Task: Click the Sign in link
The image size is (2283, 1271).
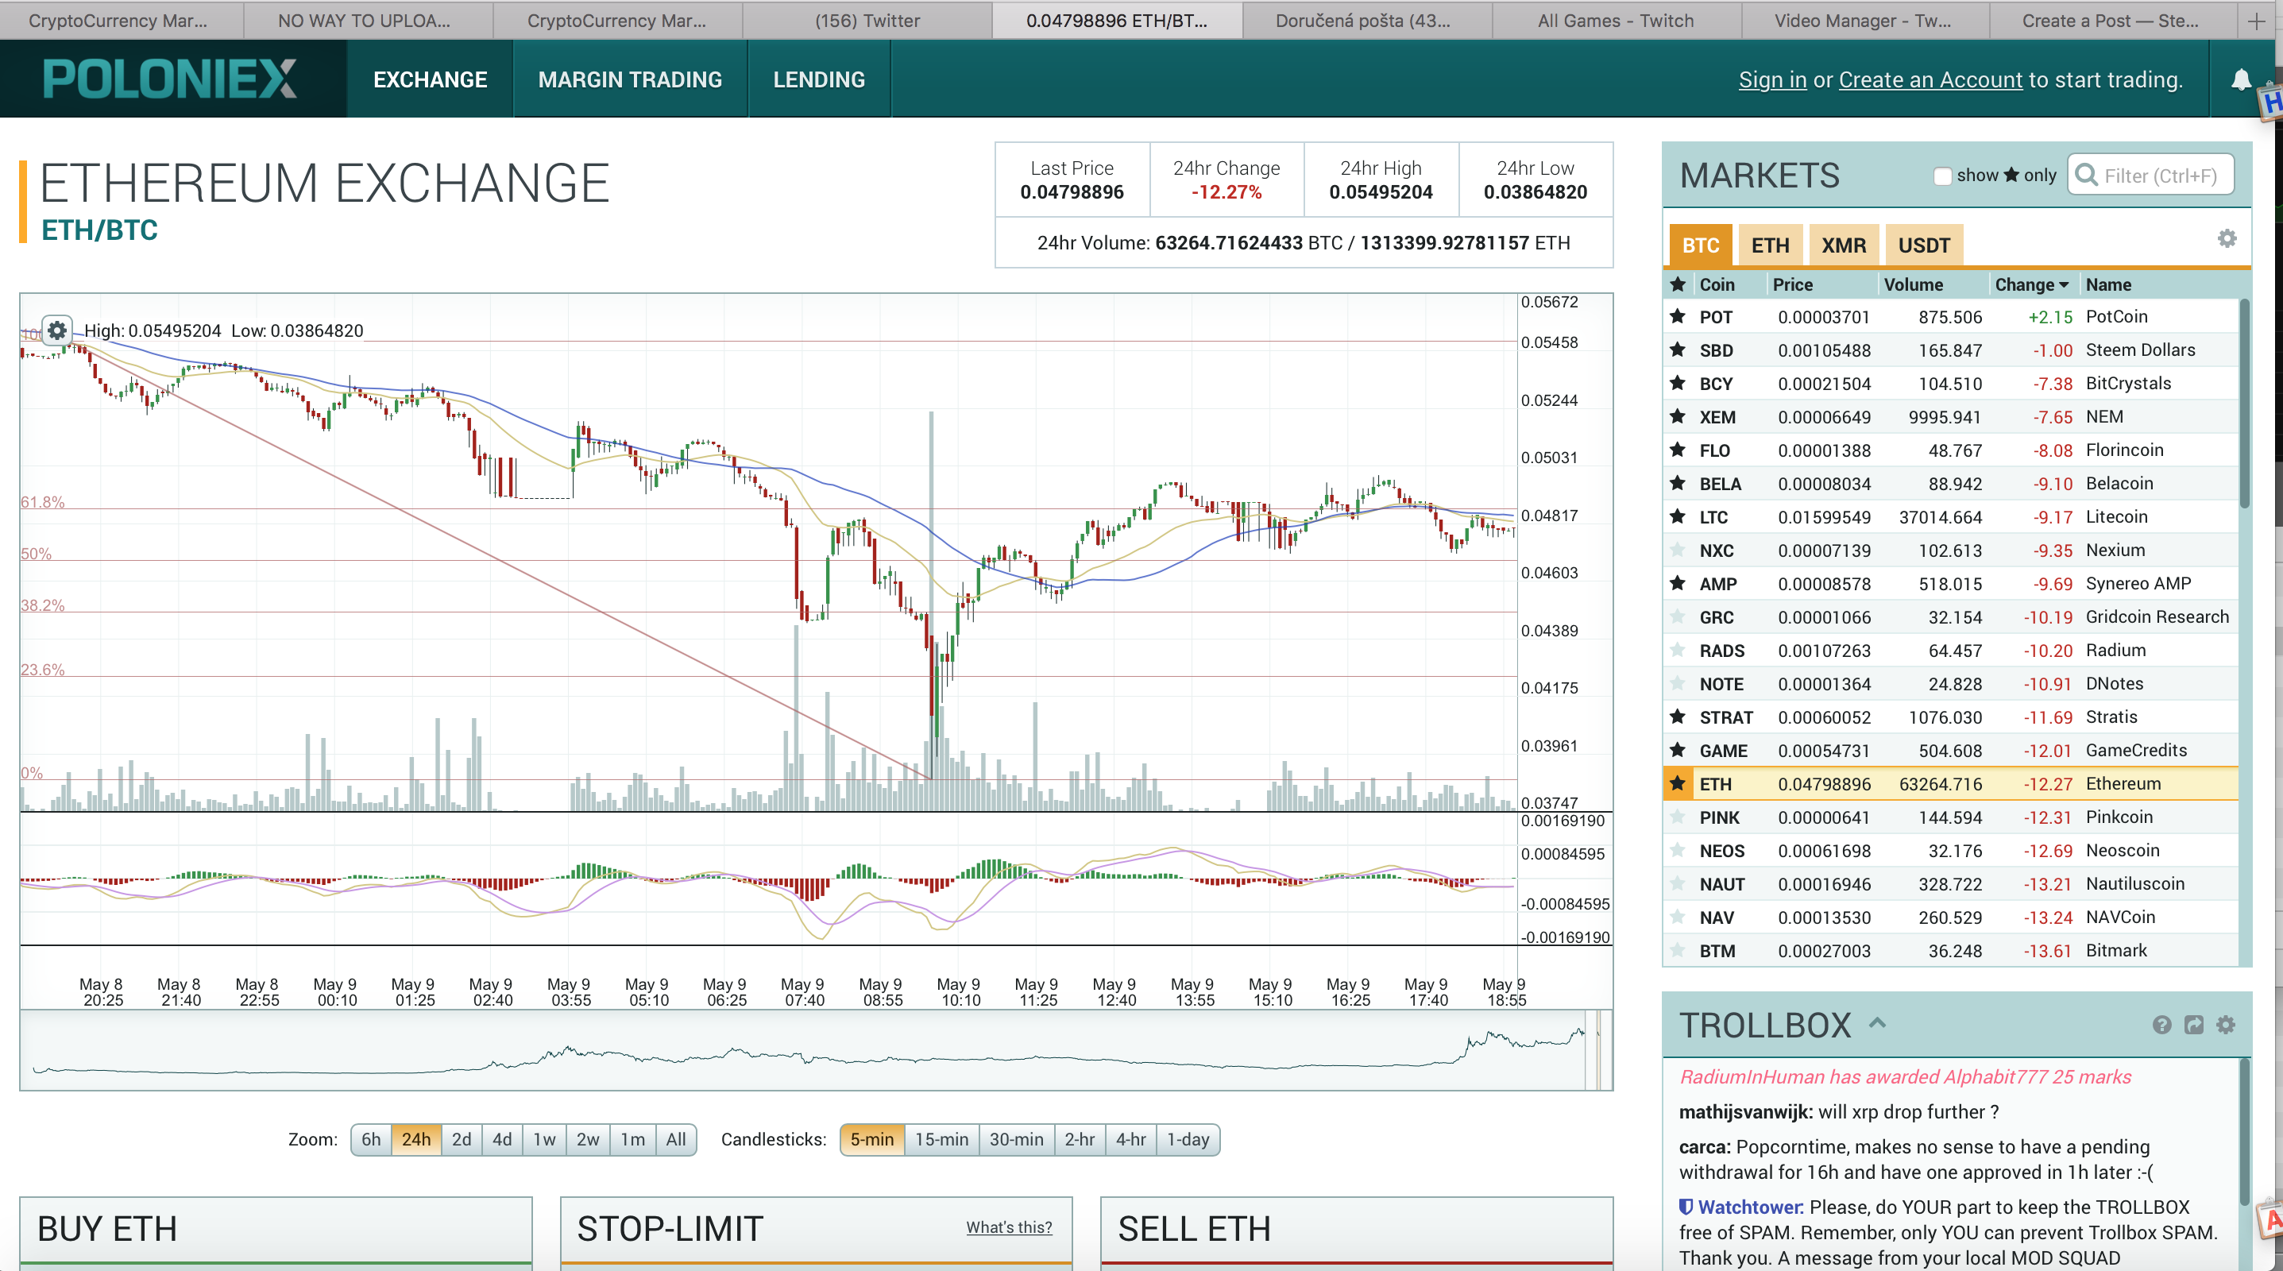Action: [x=1771, y=79]
